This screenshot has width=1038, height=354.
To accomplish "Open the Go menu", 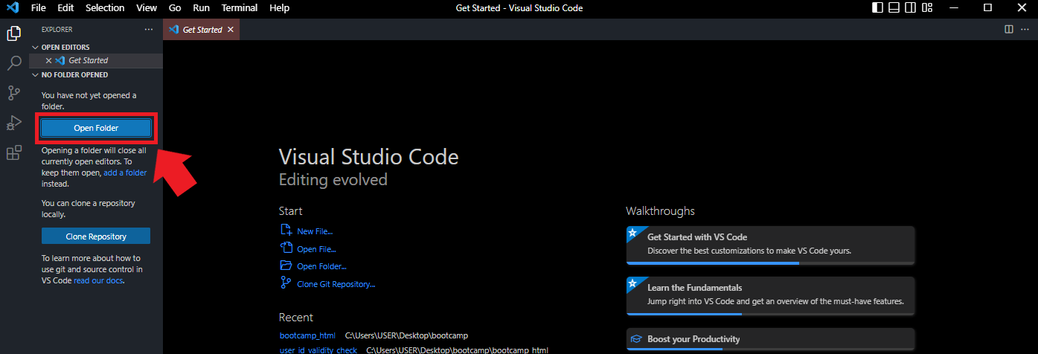I will 175,8.
